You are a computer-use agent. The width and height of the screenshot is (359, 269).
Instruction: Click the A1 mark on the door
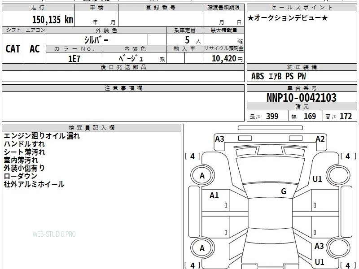pyautogui.click(x=215, y=195)
